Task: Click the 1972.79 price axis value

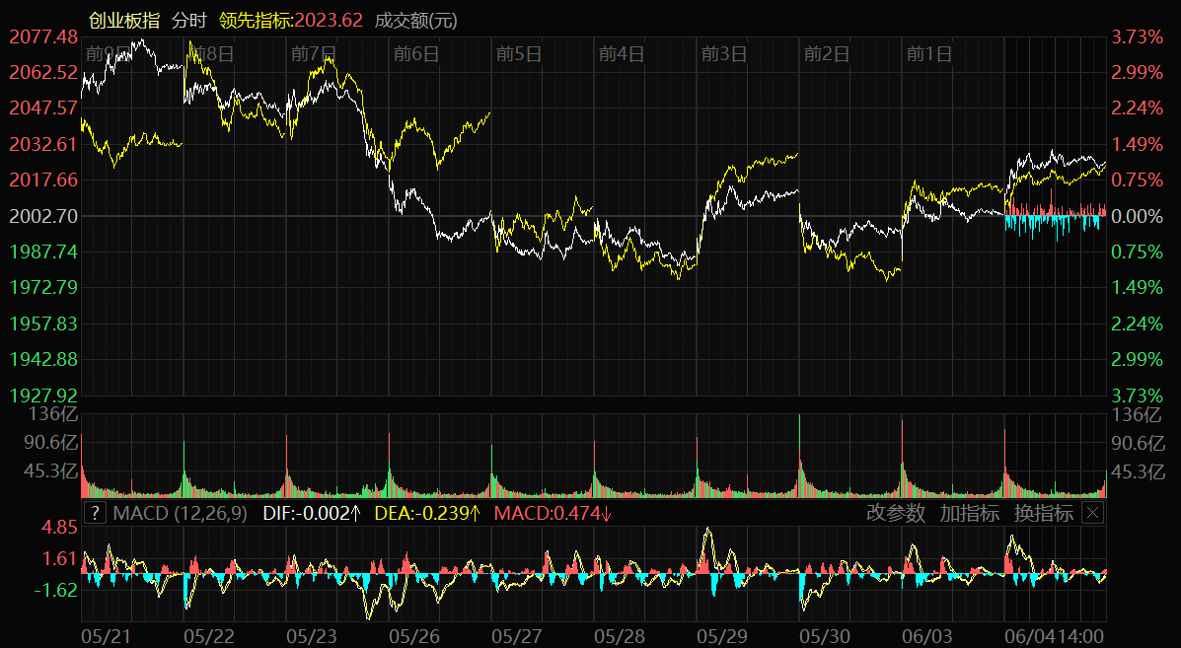Action: (x=43, y=287)
